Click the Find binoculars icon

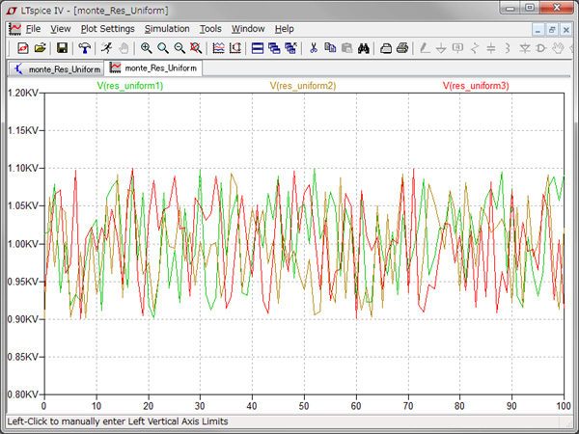364,47
